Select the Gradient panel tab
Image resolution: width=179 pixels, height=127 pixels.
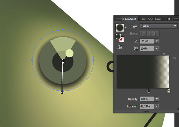tap(130, 19)
